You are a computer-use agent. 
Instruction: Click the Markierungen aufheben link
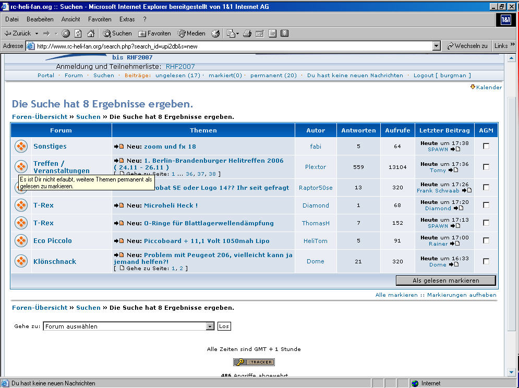(x=462, y=295)
